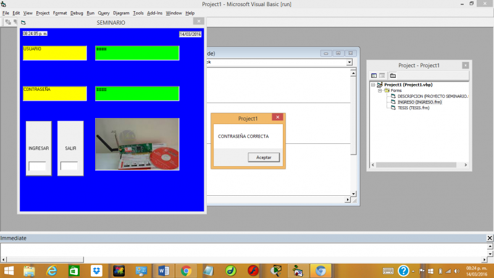Click the INGRESAR button on the SEMINARIO form
The height and width of the screenshot is (278, 494).
click(x=39, y=148)
